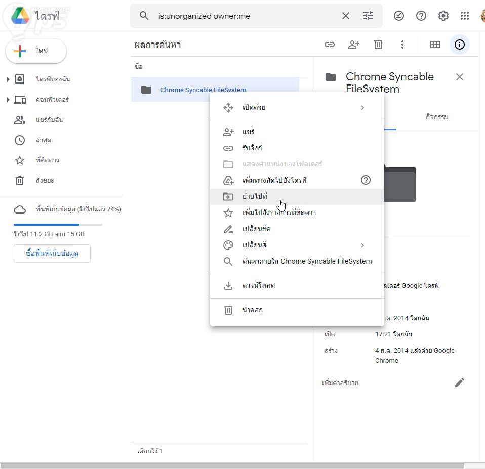Click the ใหม่ (New) button

point(36,51)
